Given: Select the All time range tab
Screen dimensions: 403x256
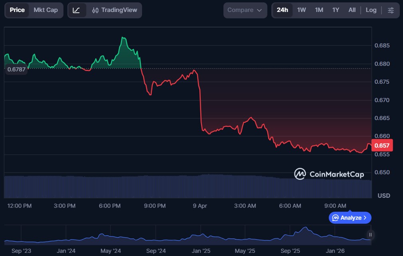Looking at the screenshot, I should pos(352,10).
